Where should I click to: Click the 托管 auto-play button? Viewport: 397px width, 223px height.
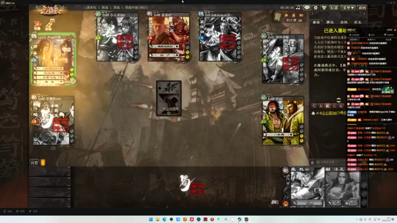(x=34, y=163)
